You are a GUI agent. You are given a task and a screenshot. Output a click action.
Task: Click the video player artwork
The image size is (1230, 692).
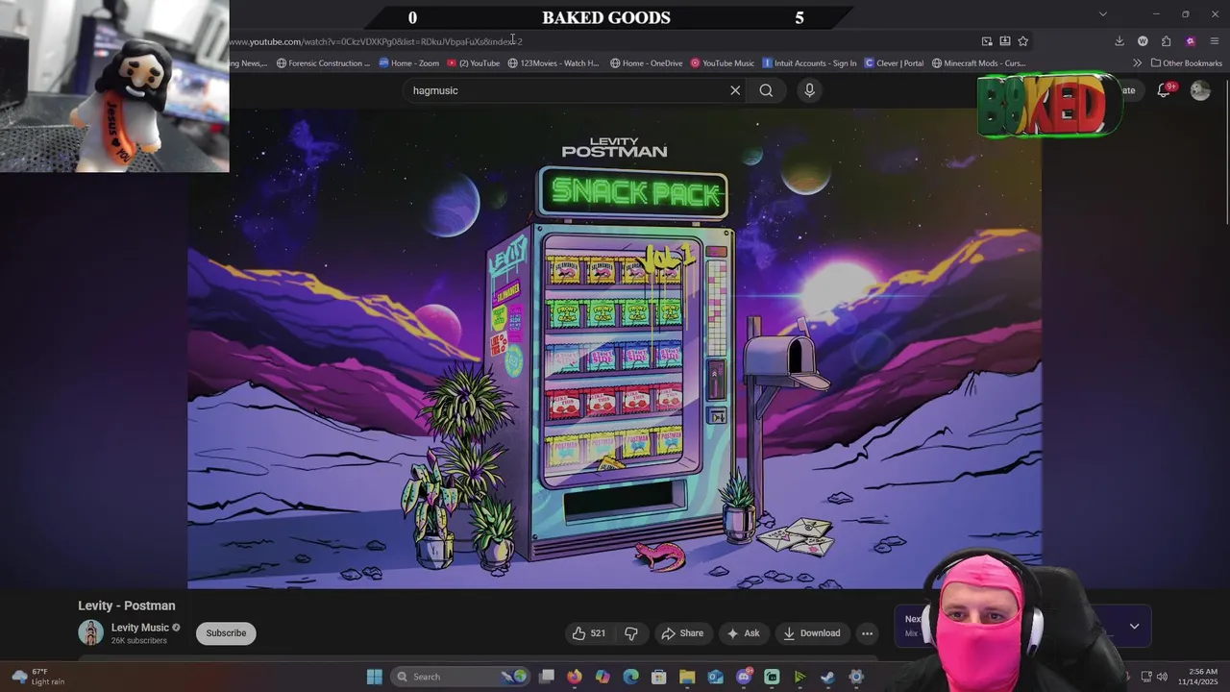[x=615, y=348]
